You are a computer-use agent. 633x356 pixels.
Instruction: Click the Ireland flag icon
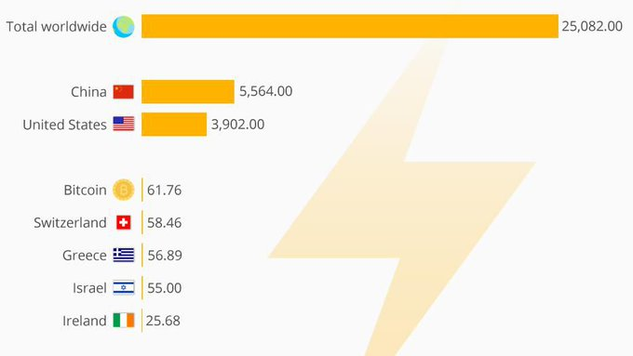[x=124, y=321]
